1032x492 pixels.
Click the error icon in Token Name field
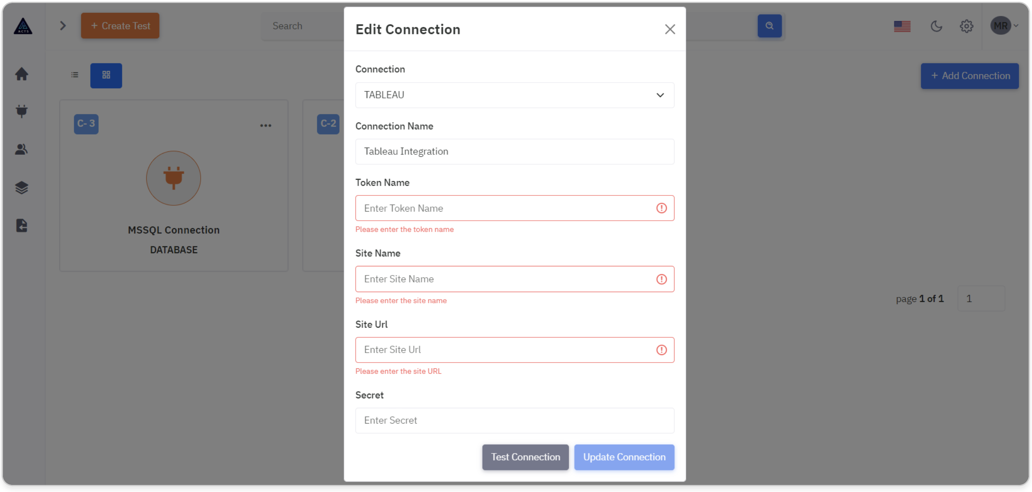coord(661,208)
